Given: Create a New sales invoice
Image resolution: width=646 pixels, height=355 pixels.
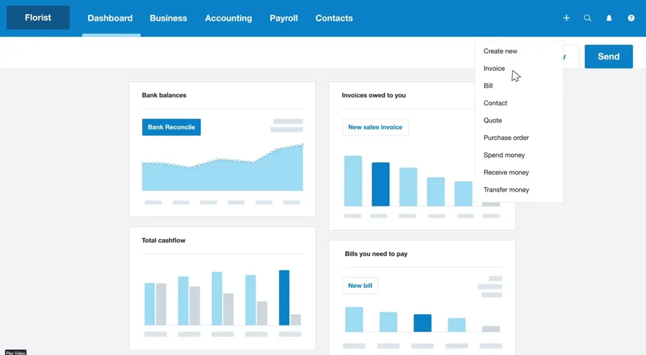Looking at the screenshot, I should [375, 127].
